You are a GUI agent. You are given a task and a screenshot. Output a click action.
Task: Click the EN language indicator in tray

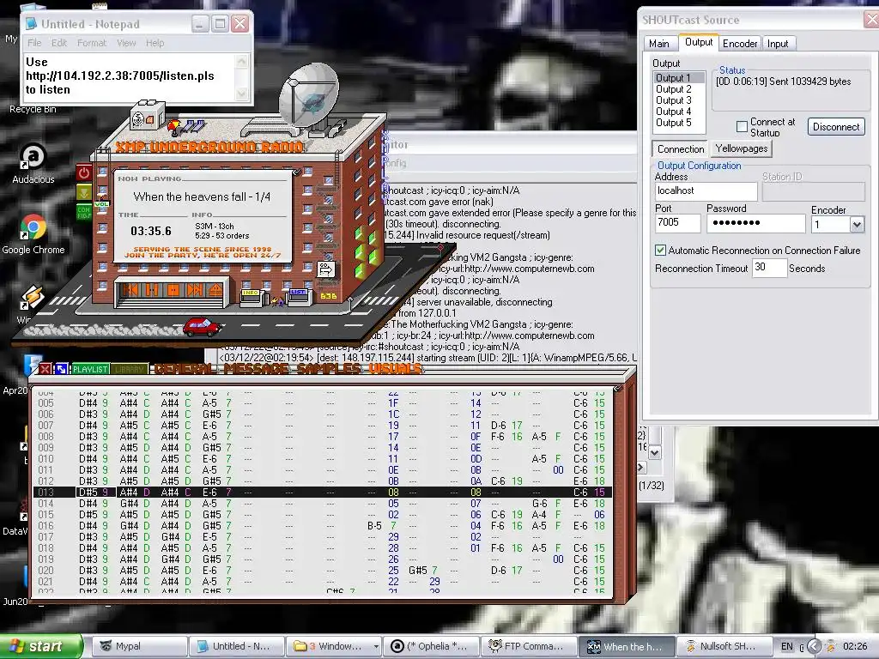[x=787, y=647]
